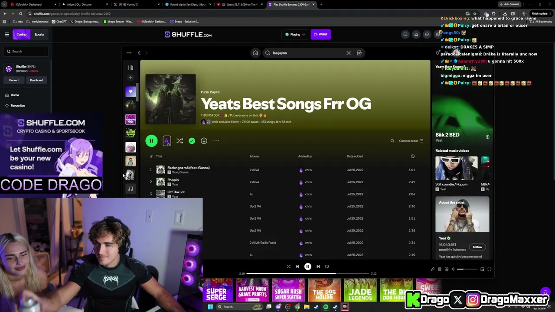Open the ChatGPT bookmark
Screen dimensions: 555x312
click(59, 21)
